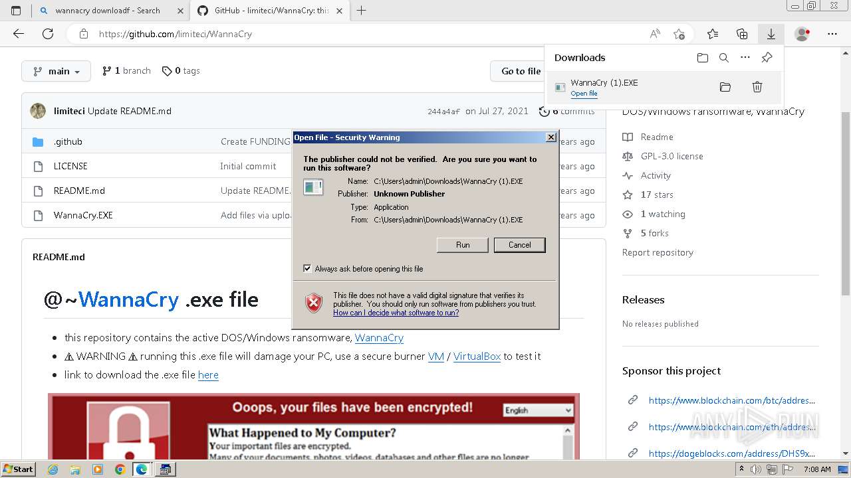Open the WannaCry.EXE file
The width and height of the screenshot is (851, 478).
tap(83, 215)
